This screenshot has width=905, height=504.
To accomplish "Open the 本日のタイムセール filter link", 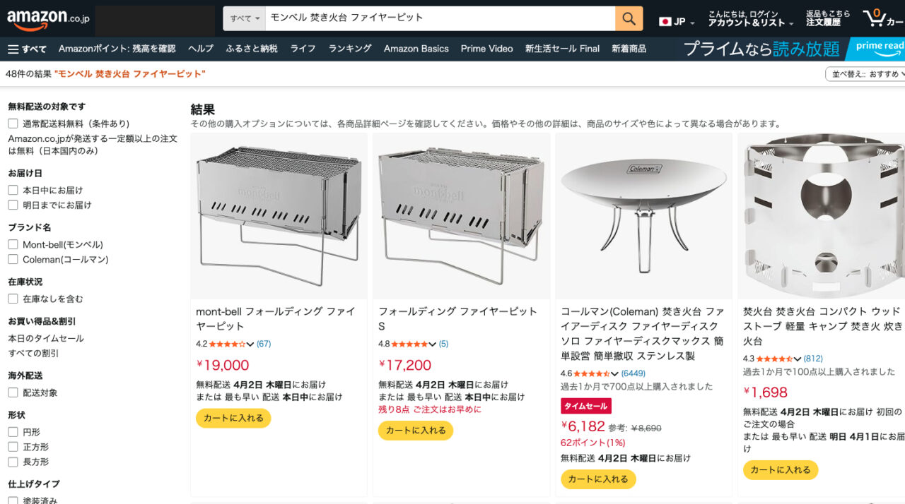I will click(x=46, y=338).
